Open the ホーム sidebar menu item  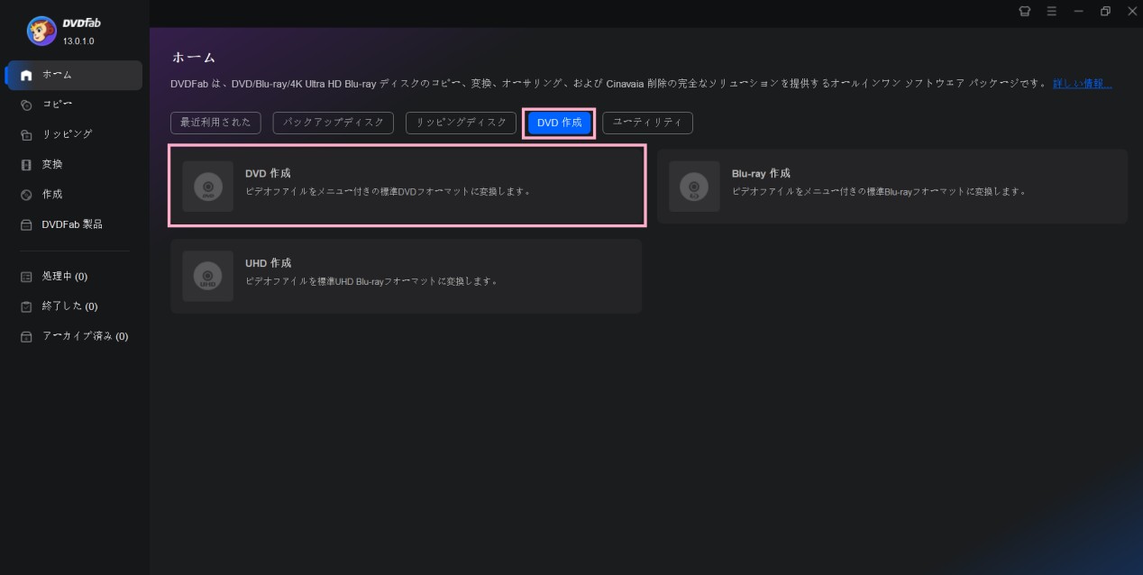click(74, 75)
